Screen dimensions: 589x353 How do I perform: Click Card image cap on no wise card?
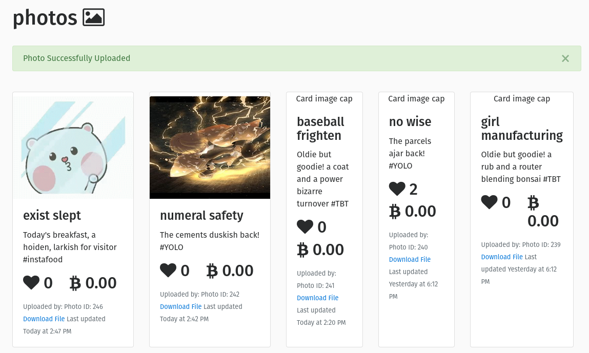pyautogui.click(x=416, y=98)
